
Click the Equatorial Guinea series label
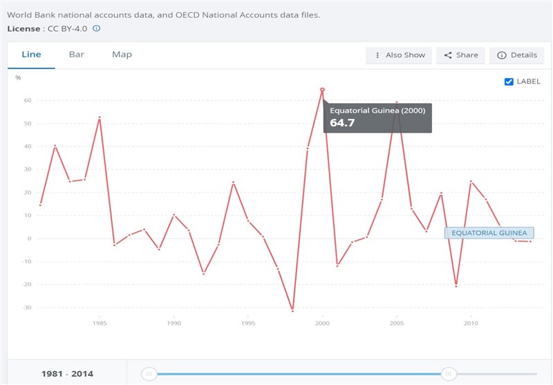pos(489,234)
